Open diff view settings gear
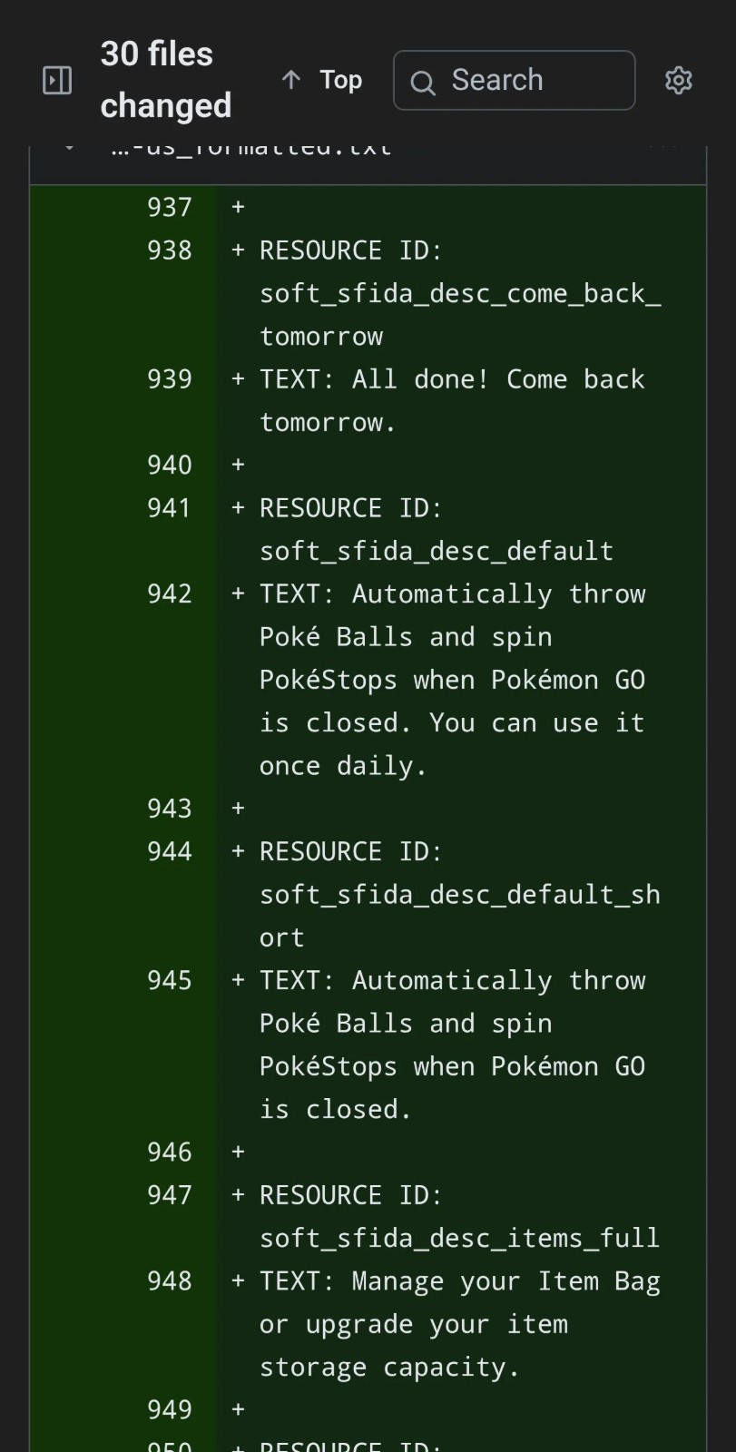Image resolution: width=736 pixels, height=1452 pixels. pos(678,81)
